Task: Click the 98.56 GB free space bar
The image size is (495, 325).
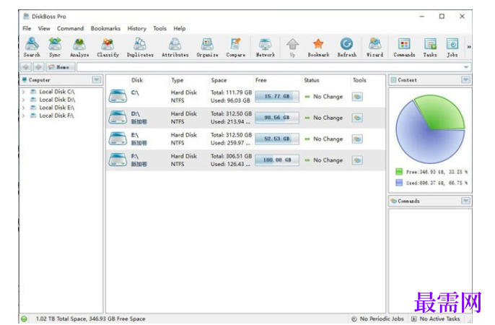Action: [277, 118]
